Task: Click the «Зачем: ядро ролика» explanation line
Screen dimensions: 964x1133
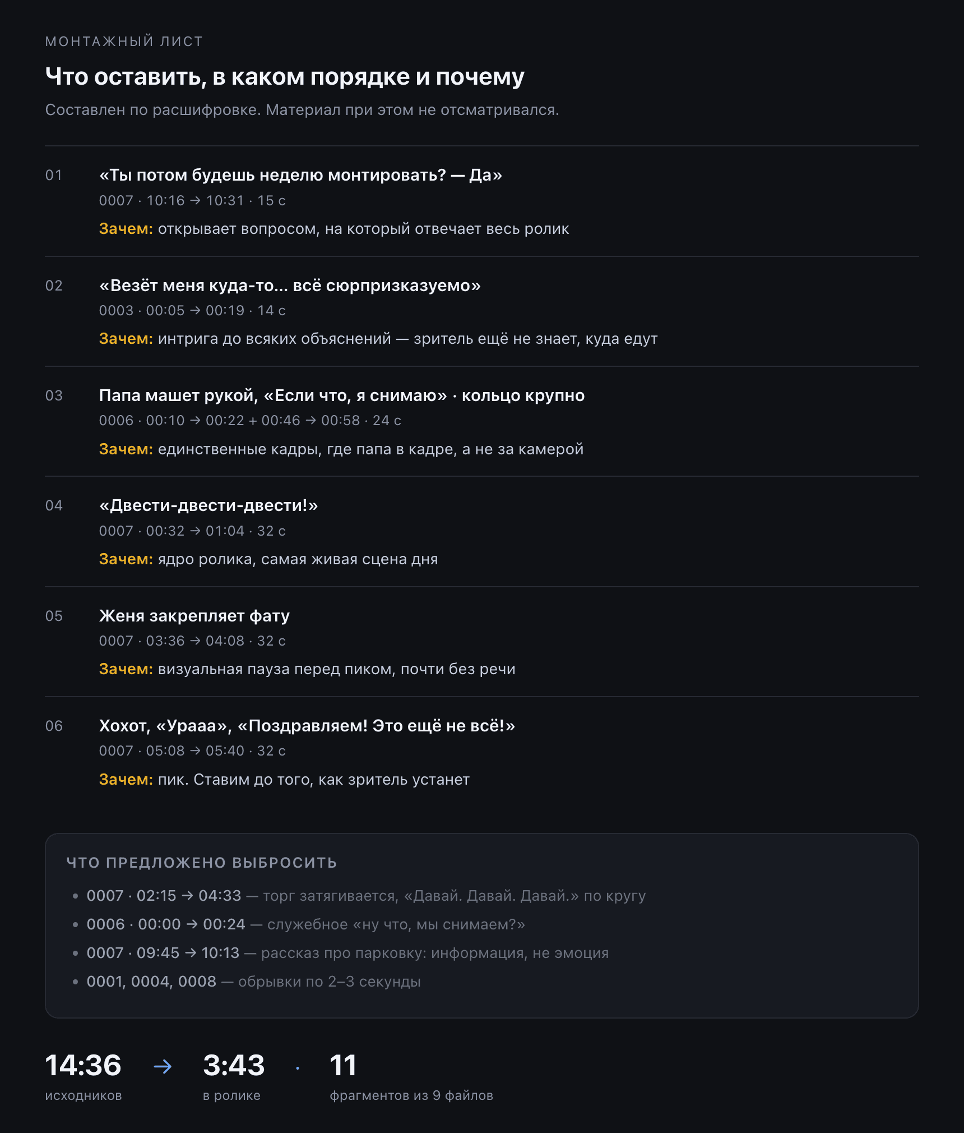Action: click(x=268, y=559)
